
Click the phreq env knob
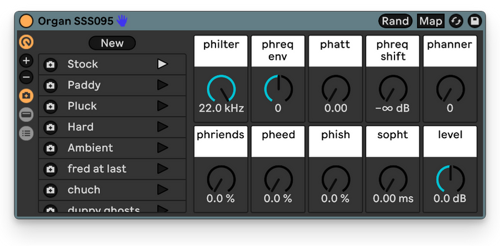coord(278,89)
